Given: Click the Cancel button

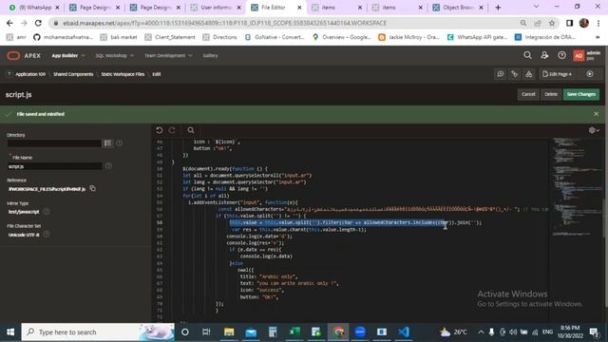Looking at the screenshot, I should pos(528,94).
